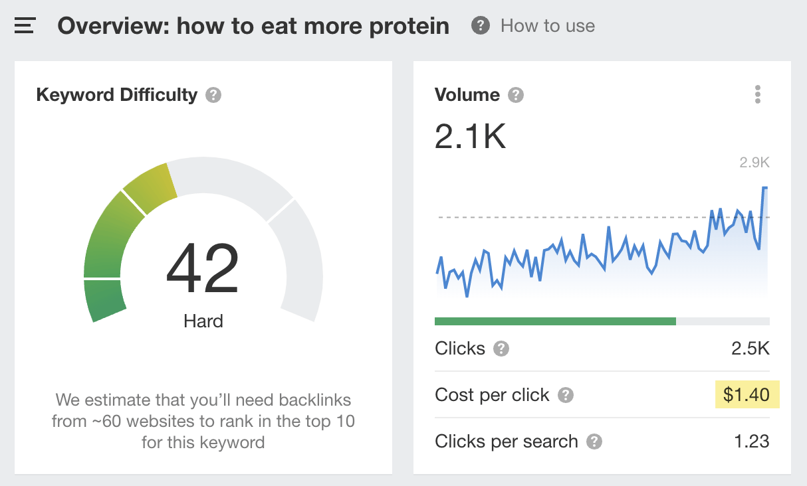Select the Clicks row in Volume panel
The width and height of the screenshot is (807, 486).
tap(602, 349)
